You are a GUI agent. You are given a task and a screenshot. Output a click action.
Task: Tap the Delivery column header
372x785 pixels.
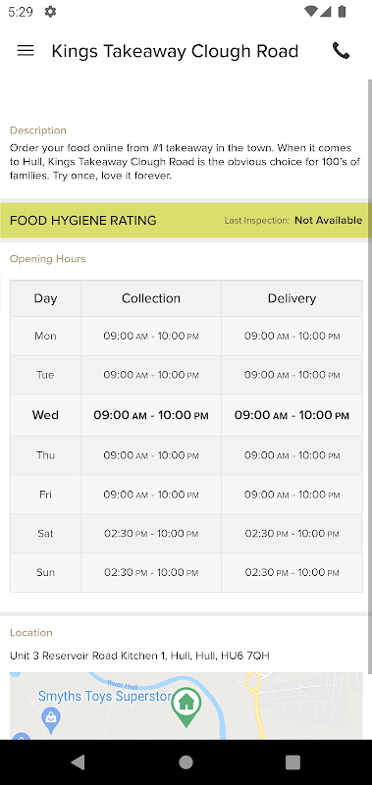coord(292,298)
